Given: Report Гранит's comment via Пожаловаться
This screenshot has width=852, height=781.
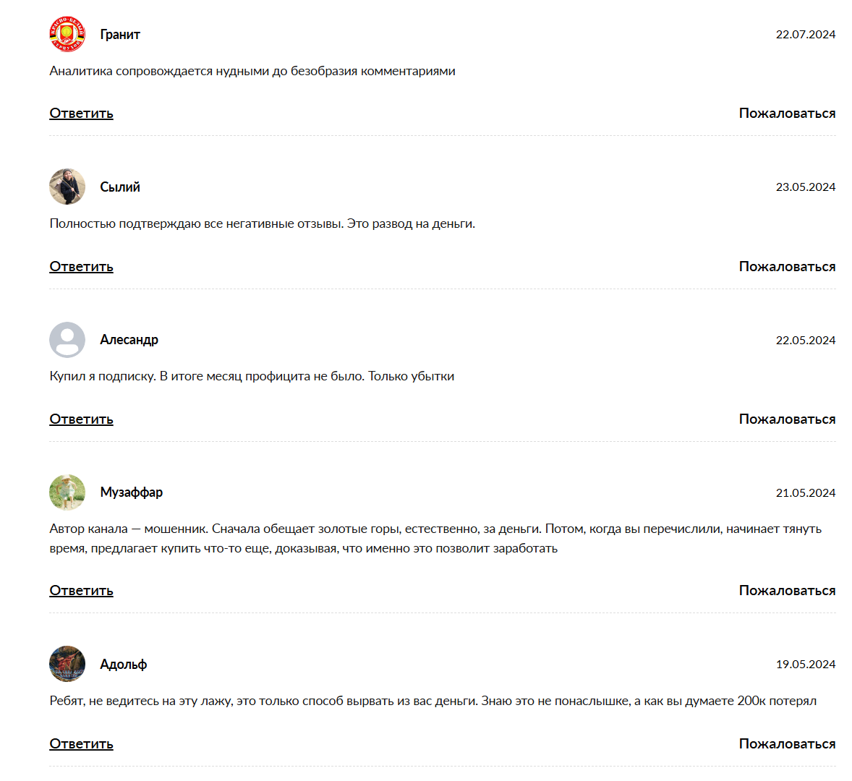Looking at the screenshot, I should point(787,114).
